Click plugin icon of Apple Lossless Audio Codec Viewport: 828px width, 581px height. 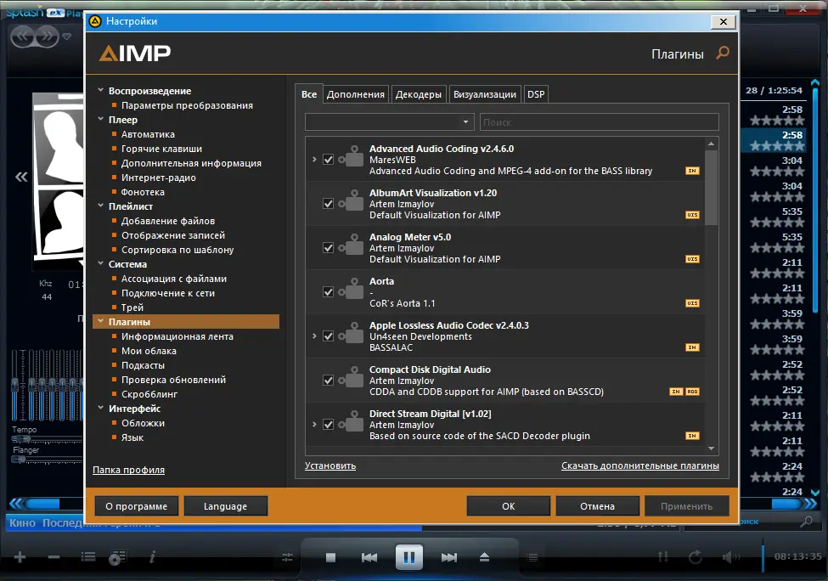[351, 333]
